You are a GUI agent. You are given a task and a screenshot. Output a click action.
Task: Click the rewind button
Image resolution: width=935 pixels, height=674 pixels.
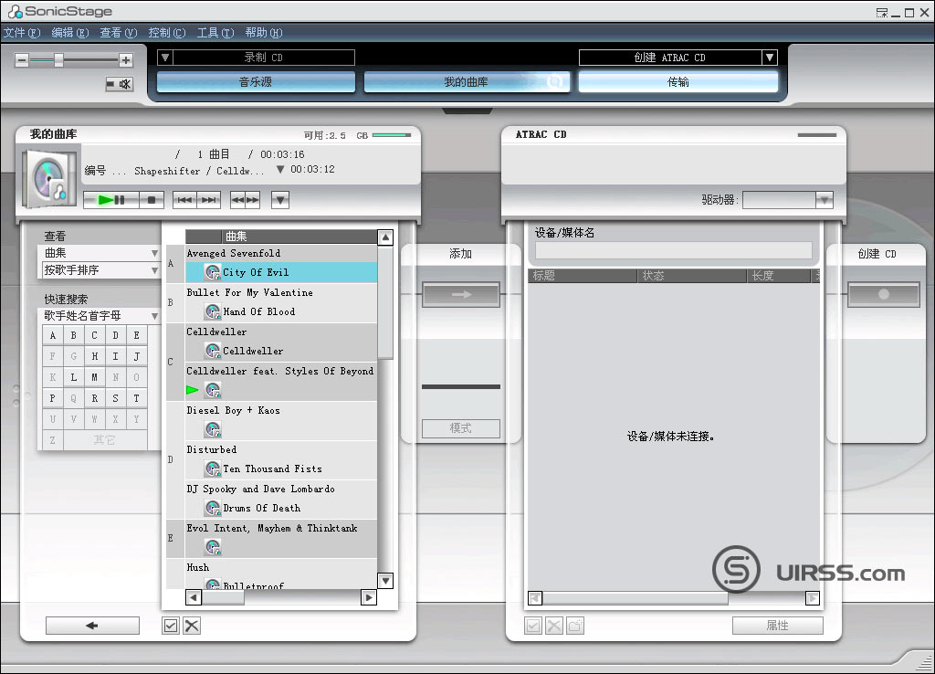(x=237, y=200)
